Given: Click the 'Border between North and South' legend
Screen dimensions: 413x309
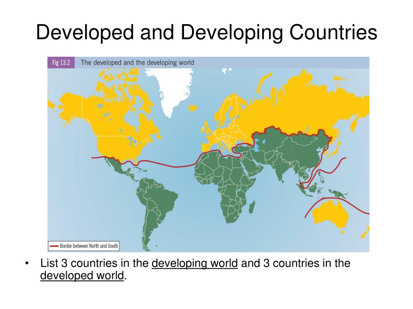Looking at the screenshot, I should point(84,246).
